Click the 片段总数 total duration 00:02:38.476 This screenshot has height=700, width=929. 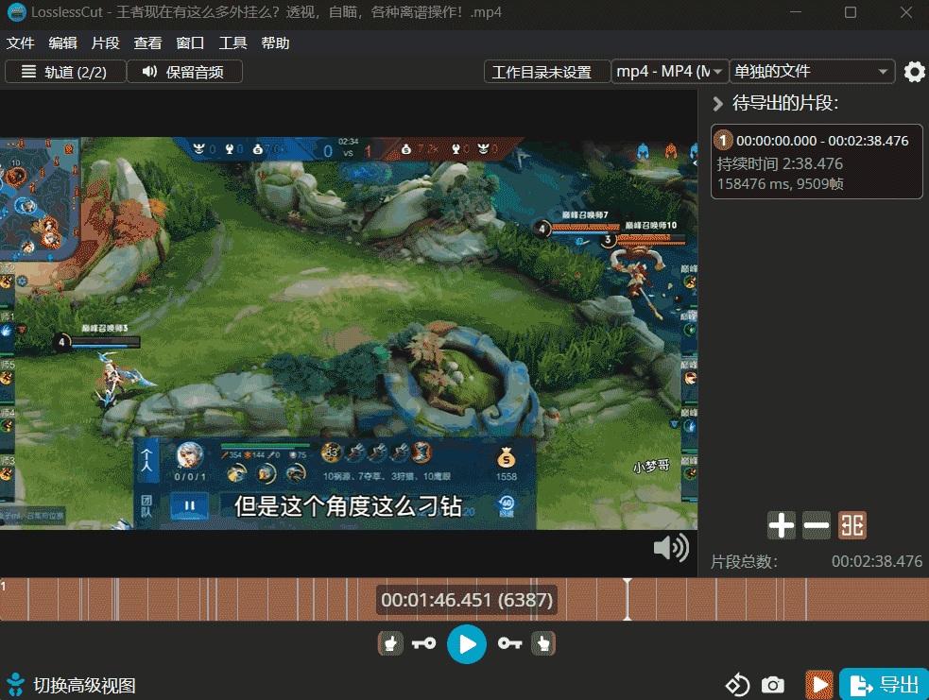point(877,561)
